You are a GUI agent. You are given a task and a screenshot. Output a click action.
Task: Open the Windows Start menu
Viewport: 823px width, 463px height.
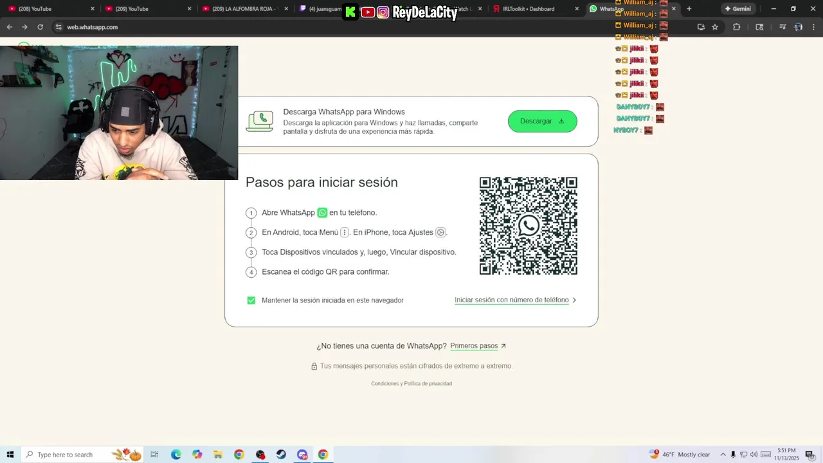[10, 455]
